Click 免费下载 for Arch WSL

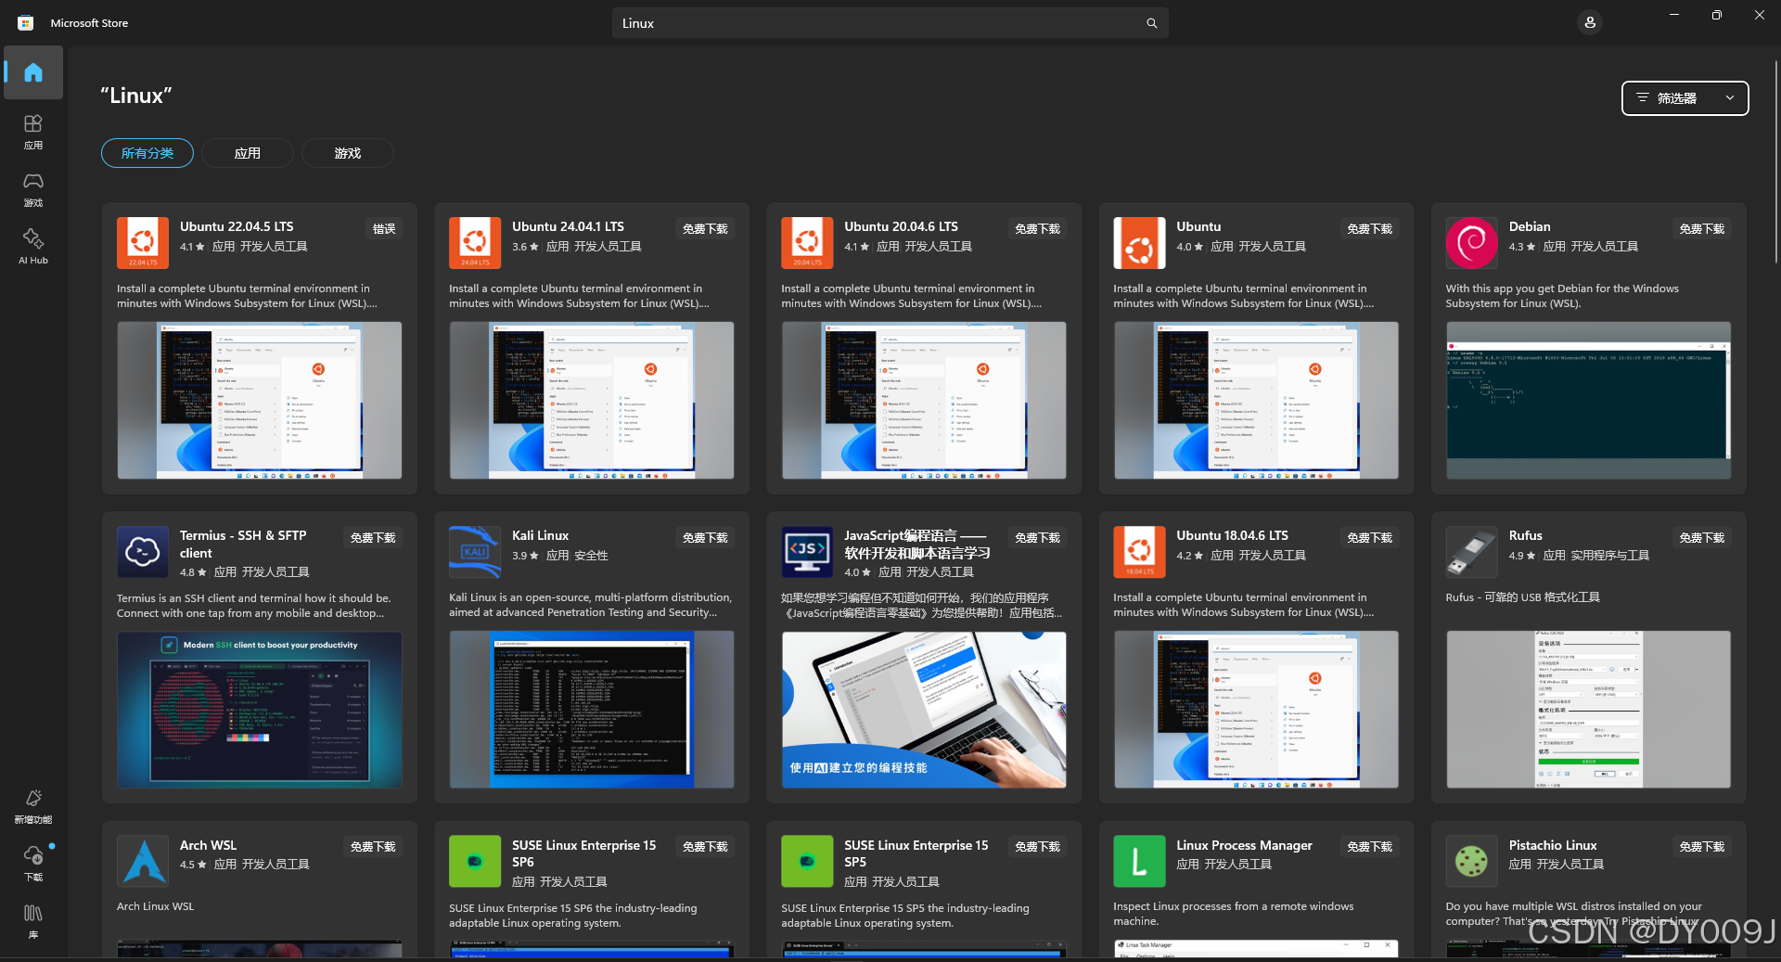point(373,847)
